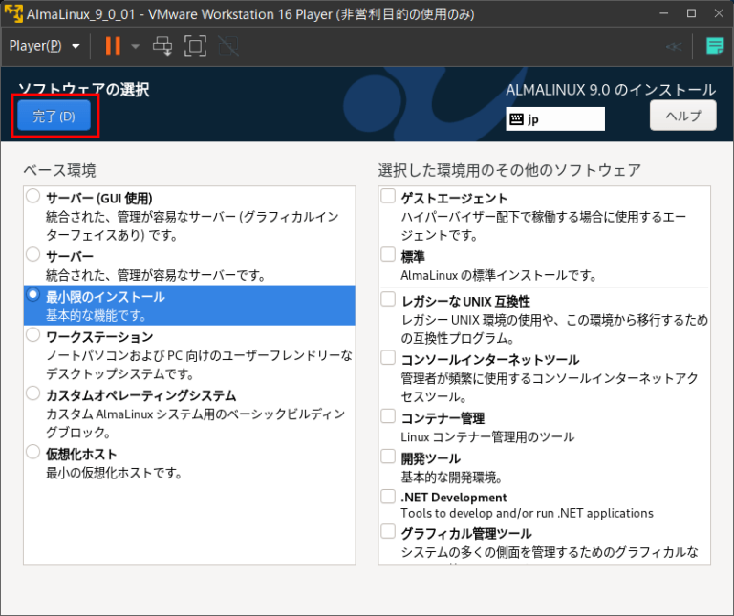734x616 pixels.
Task: Select the ワークステーション radio button
Action: [33, 336]
